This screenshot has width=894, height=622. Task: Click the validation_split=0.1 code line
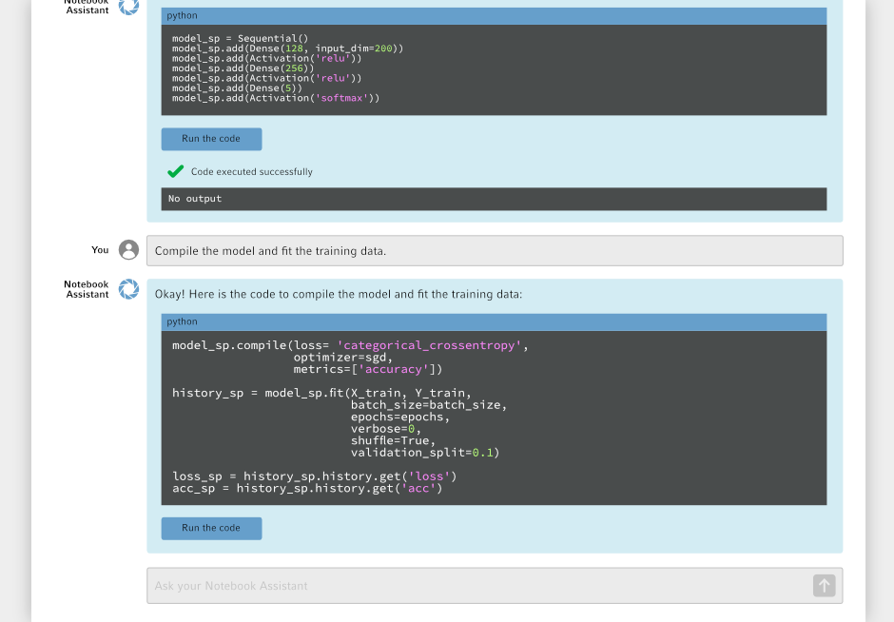click(x=425, y=453)
